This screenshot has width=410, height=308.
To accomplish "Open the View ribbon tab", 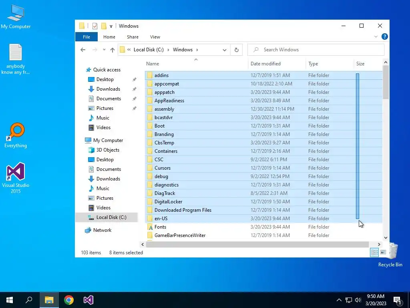I will tap(155, 37).
